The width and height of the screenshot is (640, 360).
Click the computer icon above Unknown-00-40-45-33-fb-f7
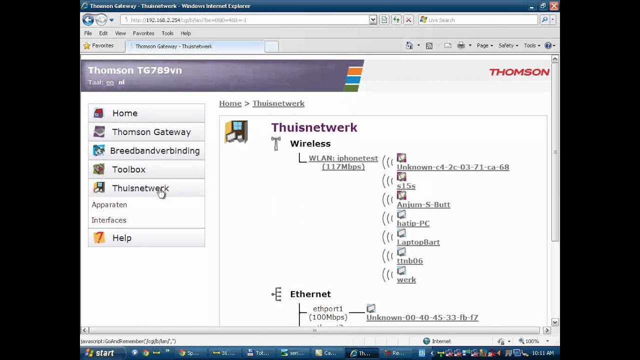[x=371, y=308]
